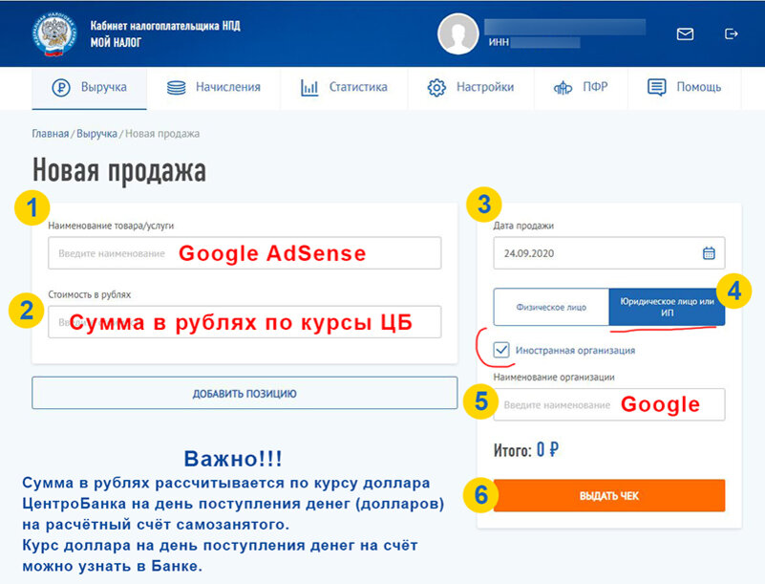Open the Помощь tab
Screen dimensions: 765x584
pos(684,88)
